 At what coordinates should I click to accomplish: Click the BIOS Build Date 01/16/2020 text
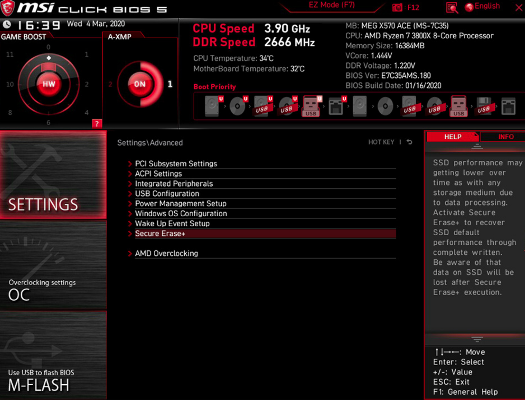(393, 86)
